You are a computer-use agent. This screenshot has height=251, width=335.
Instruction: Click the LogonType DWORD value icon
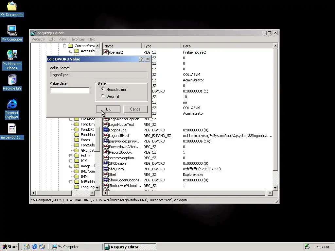[x=106, y=130]
